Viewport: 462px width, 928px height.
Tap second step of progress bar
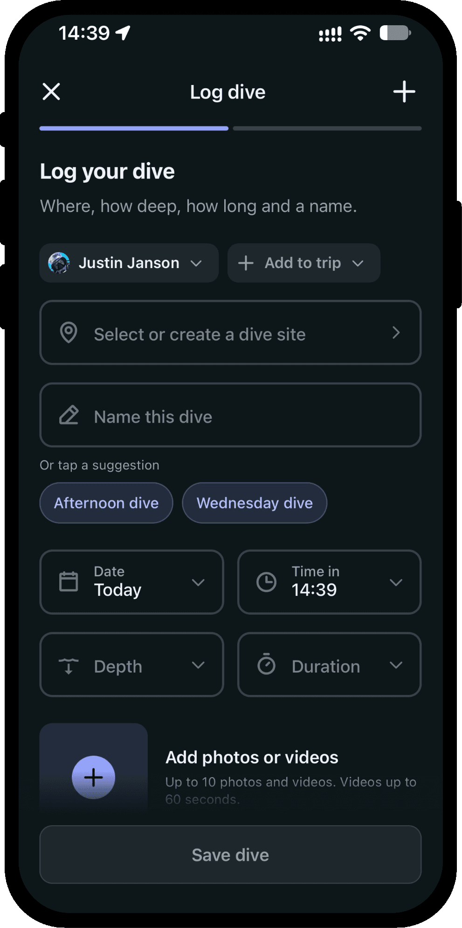327,128
